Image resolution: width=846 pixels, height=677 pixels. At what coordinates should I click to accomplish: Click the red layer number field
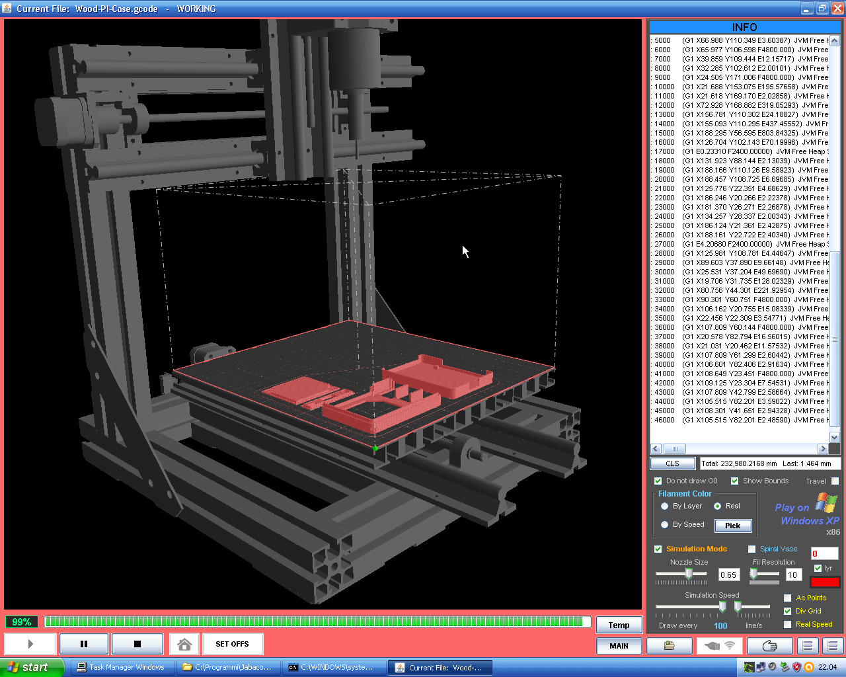(x=824, y=553)
